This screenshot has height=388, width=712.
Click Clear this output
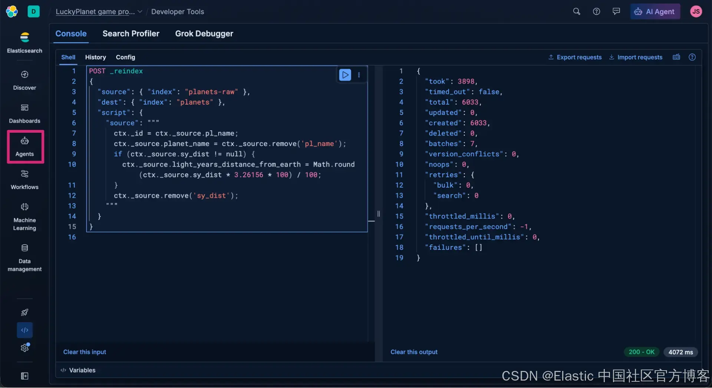point(414,352)
